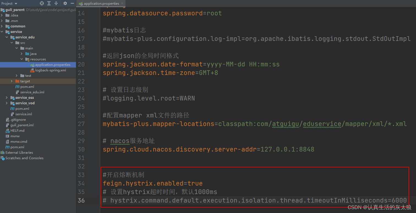Click the Expand All icon in Project toolbar

pyautogui.click(x=49, y=3)
